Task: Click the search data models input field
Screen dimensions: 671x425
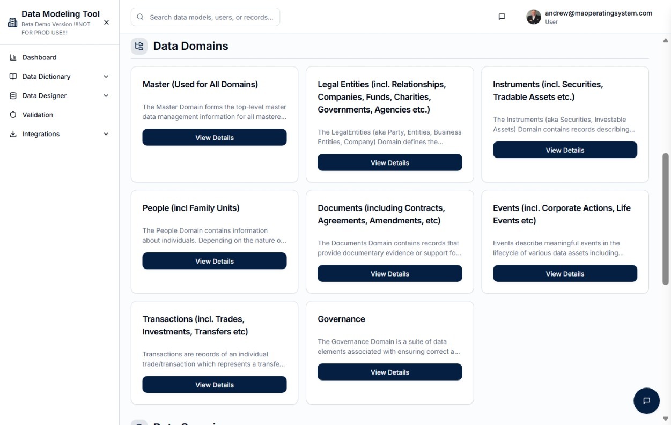Action: [205, 17]
